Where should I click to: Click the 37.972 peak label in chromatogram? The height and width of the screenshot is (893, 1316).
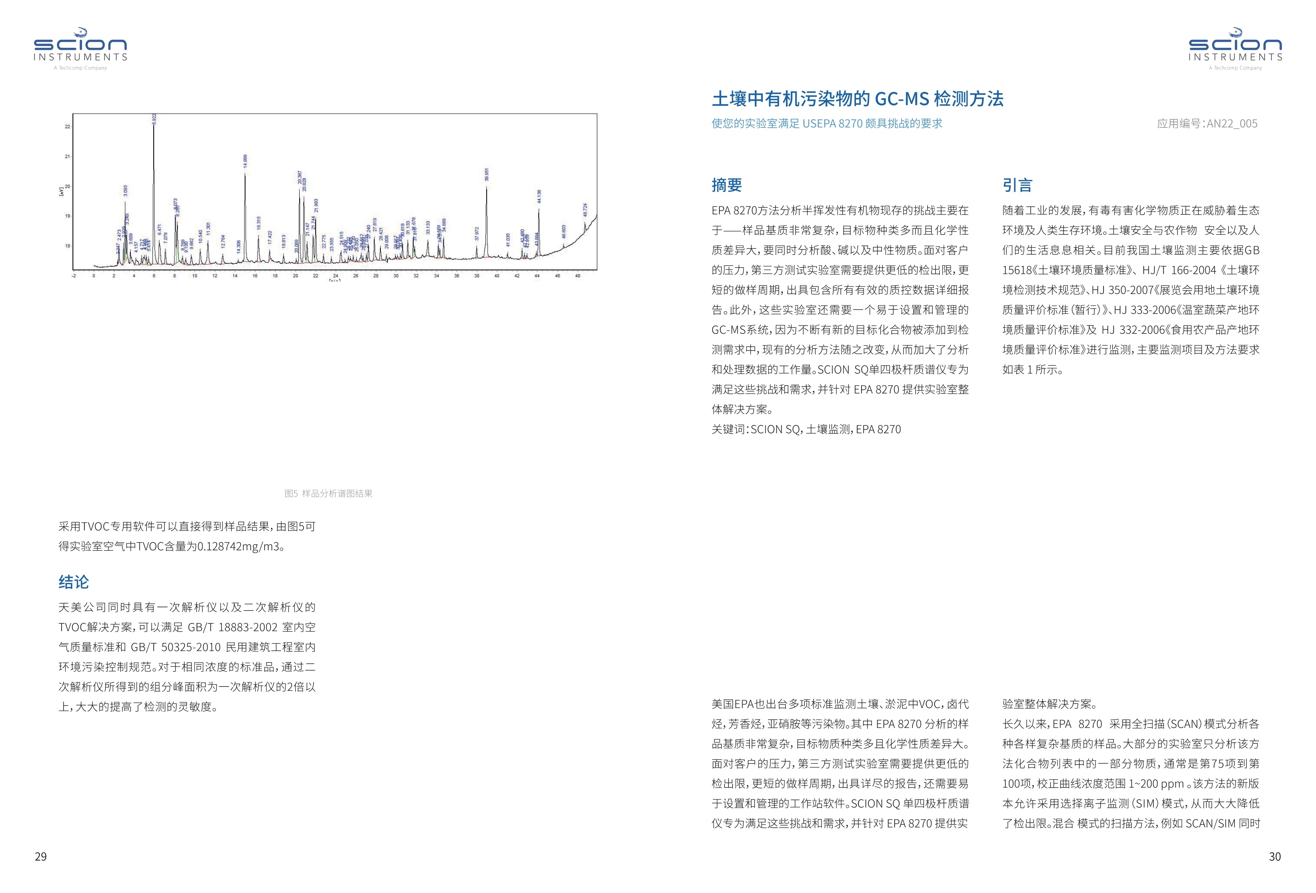pyautogui.click(x=477, y=233)
